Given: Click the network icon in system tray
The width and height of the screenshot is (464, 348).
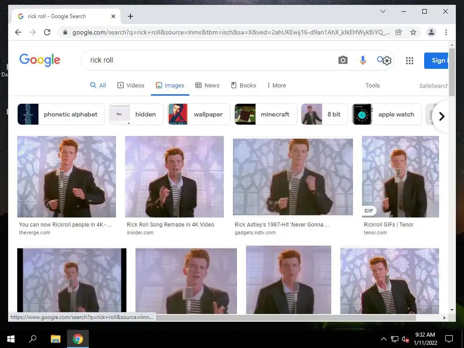Looking at the screenshot, I should tap(395, 339).
